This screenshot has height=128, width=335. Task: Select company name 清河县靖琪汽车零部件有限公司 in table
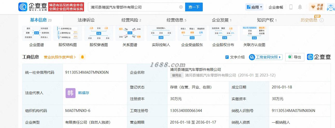pyautogui.click(x=196, y=70)
